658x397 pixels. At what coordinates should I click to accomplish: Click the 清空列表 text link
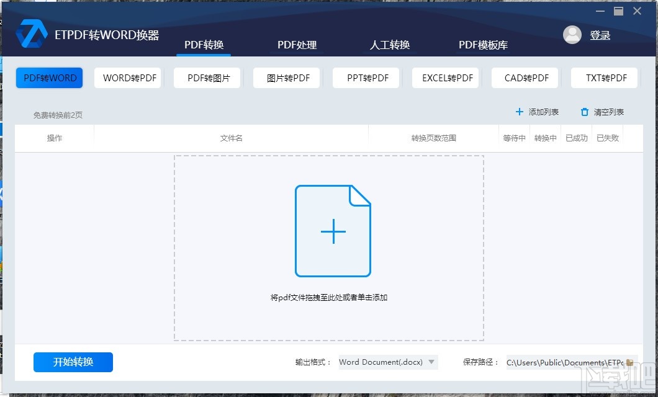pos(608,112)
